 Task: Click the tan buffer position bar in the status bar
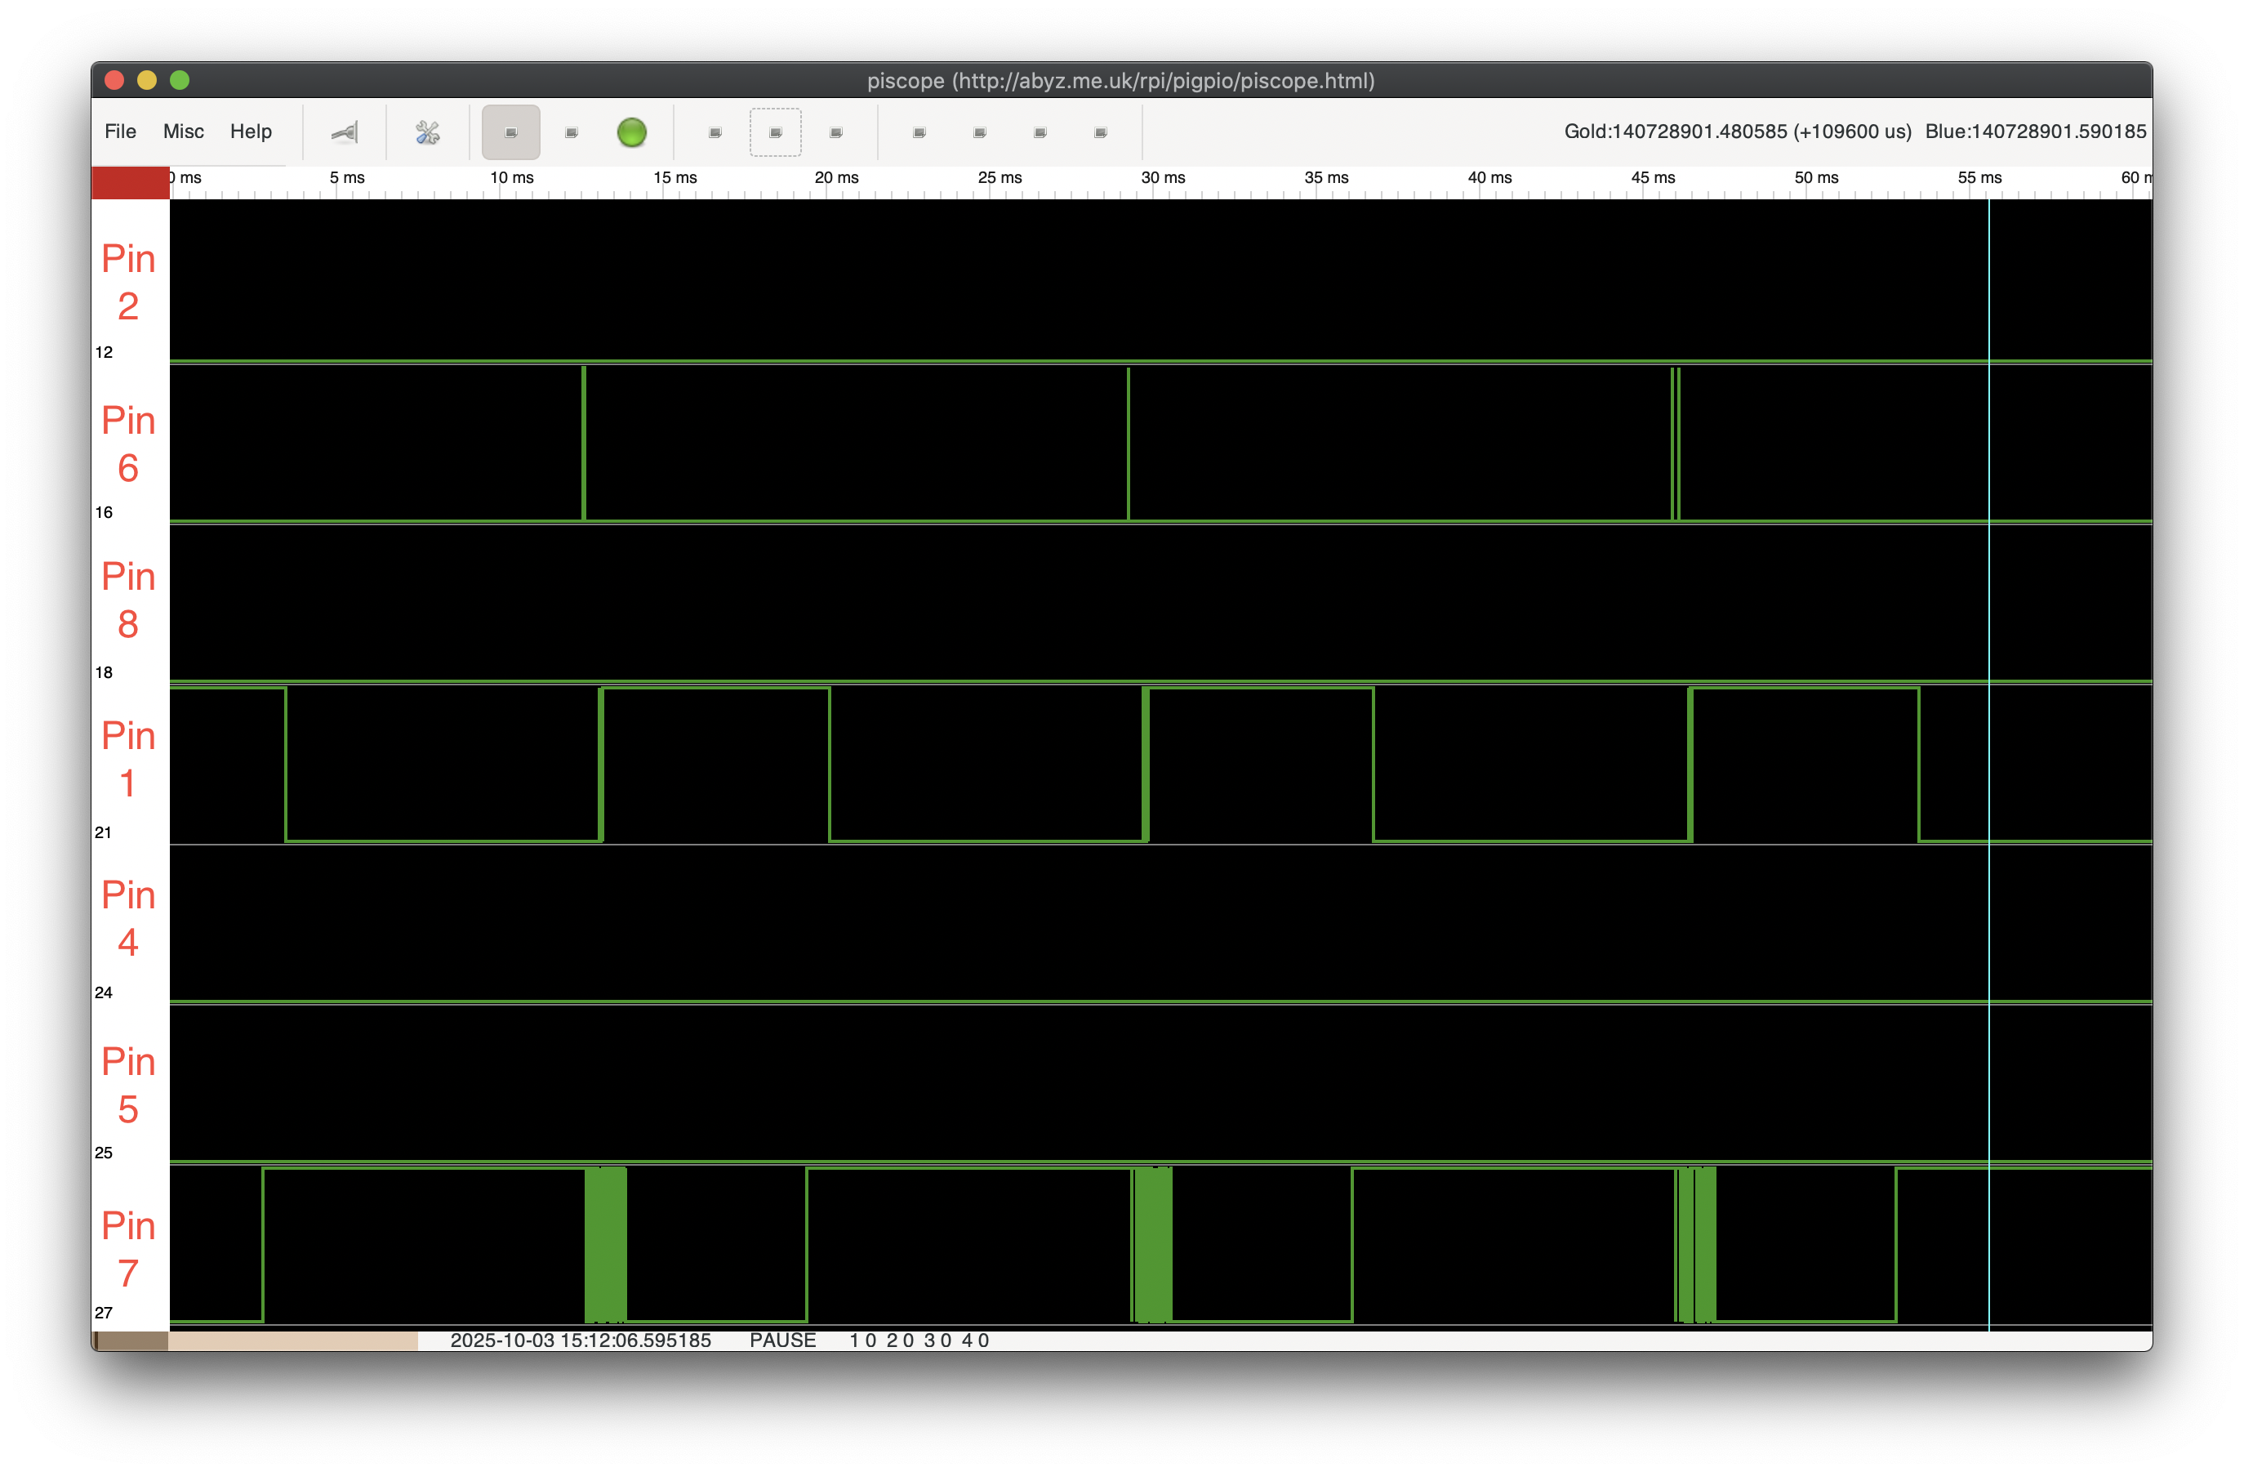tap(293, 1341)
